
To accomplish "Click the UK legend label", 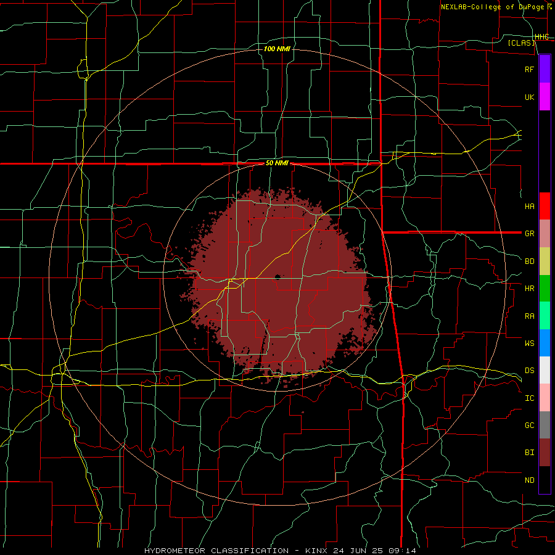I will tap(529, 97).
